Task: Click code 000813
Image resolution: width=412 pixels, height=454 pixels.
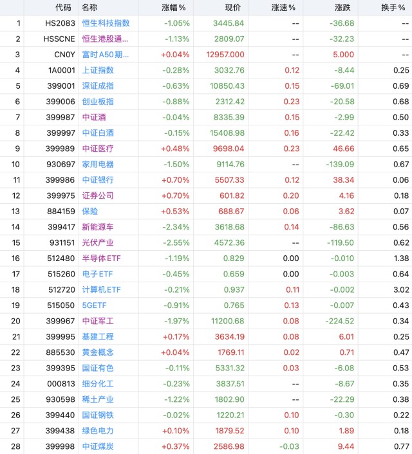Action: click(61, 384)
